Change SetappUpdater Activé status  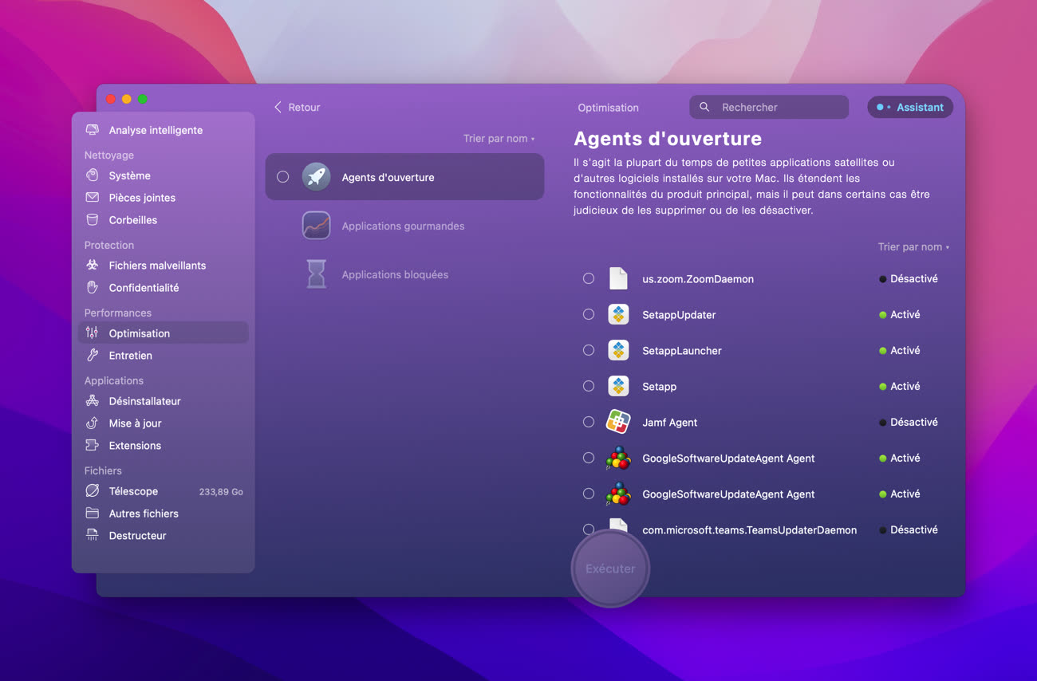coord(900,314)
